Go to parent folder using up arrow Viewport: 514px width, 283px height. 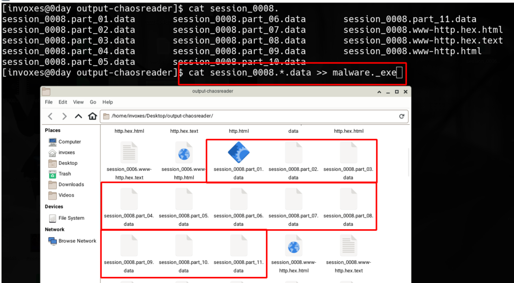pyautogui.click(x=78, y=116)
